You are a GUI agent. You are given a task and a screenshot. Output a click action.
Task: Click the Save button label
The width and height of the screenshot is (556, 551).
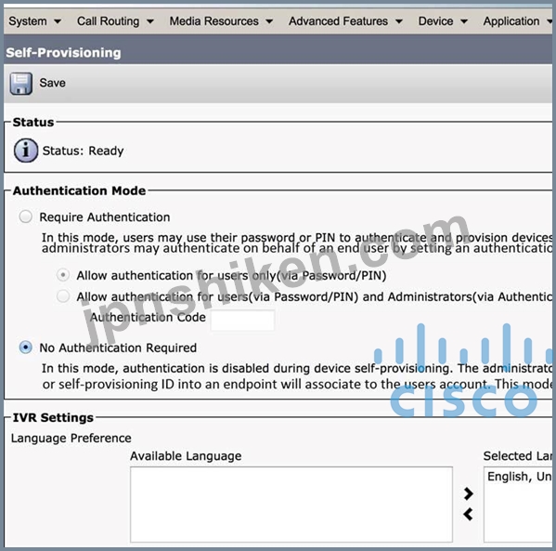[53, 83]
